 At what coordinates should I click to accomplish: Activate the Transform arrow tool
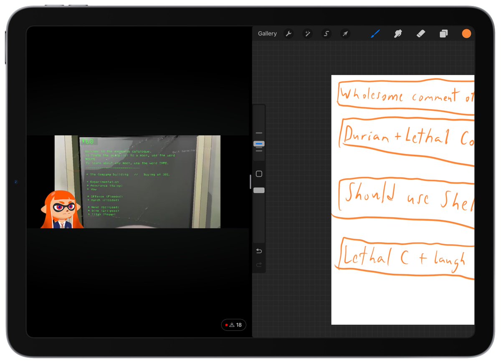pyautogui.click(x=345, y=34)
